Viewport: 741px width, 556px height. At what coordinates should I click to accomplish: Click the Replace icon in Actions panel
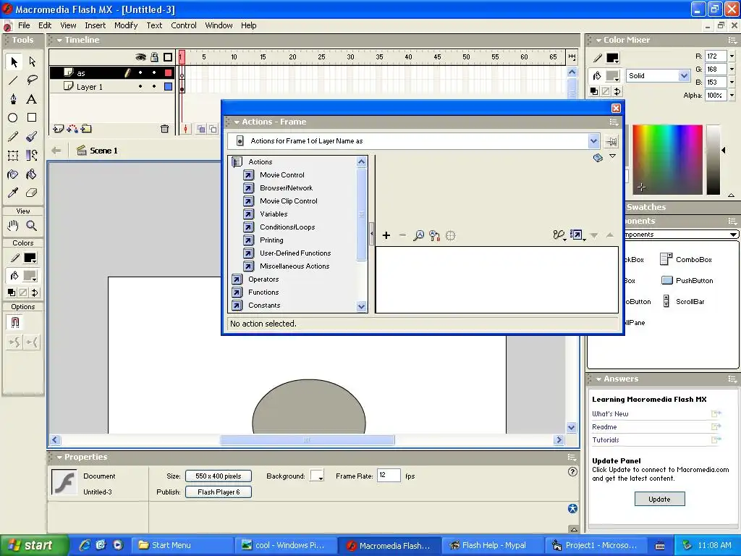(434, 235)
